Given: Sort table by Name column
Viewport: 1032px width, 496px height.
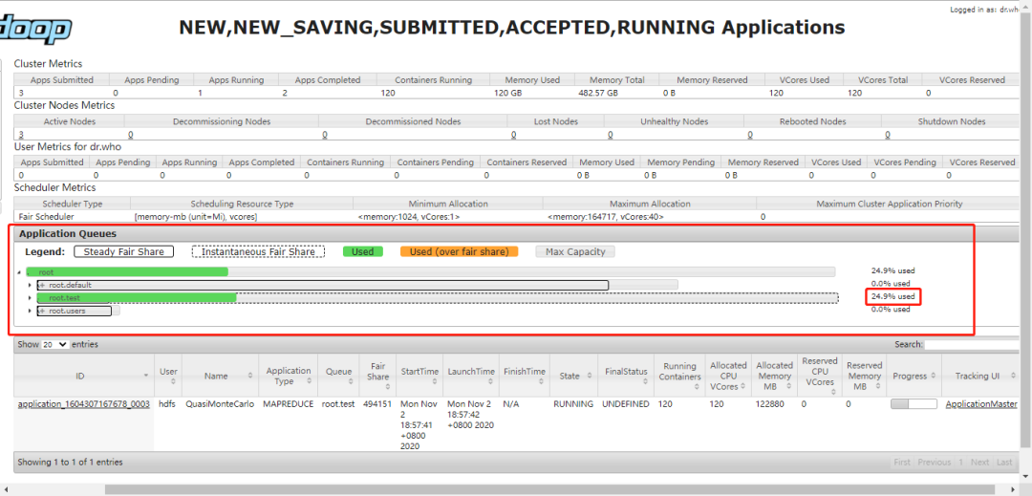Looking at the screenshot, I should (x=220, y=376).
